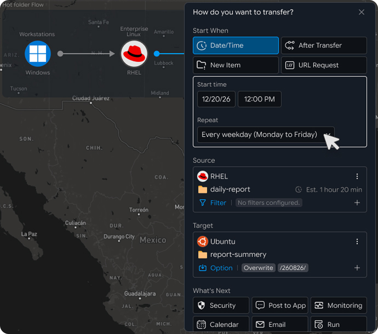Click the Enterprise Linux node label

click(134, 31)
